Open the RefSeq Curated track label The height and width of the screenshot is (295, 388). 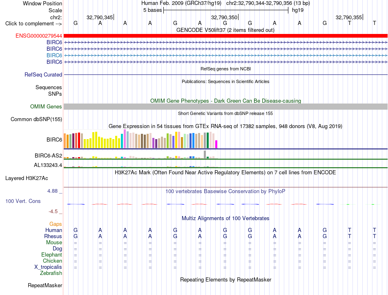click(43, 74)
